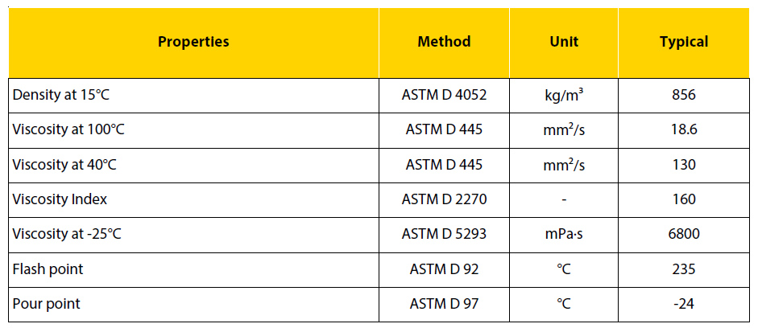Click the kg/m³ unit cell
Viewport: 758px width, 332px height.
[x=564, y=95]
